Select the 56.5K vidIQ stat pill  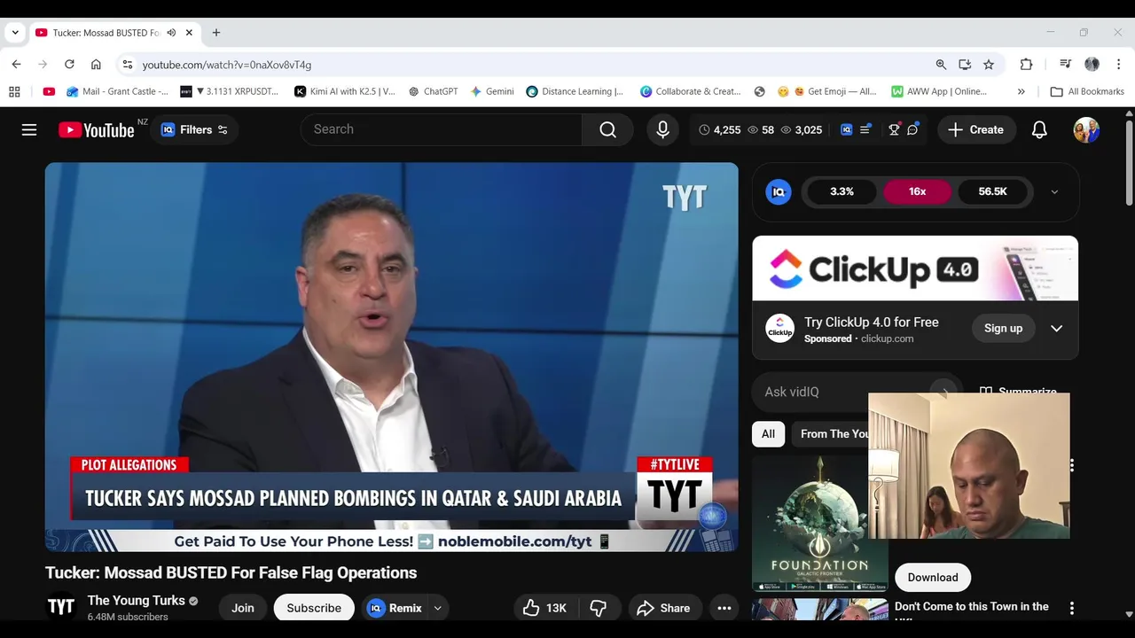tap(992, 191)
